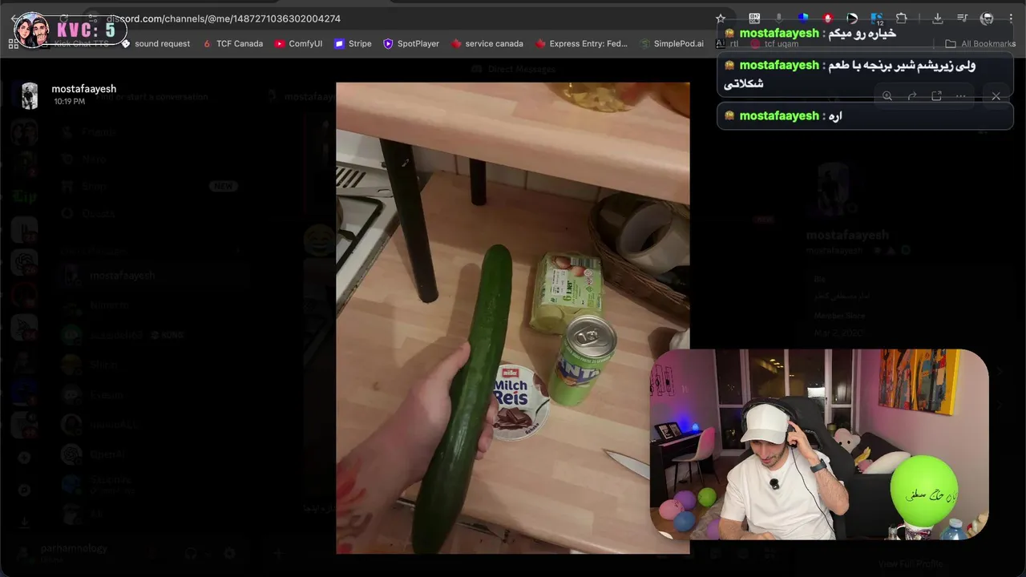This screenshot has width=1026, height=577.
Task: Open the flag extension icon
Action: coord(852,18)
